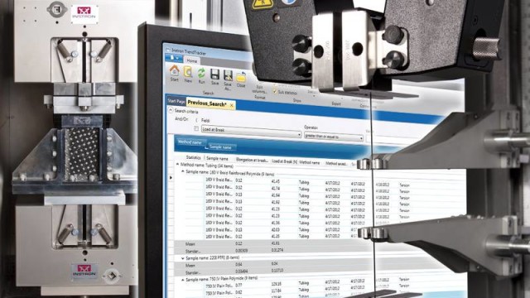The image size is (530, 298).
Task: Click the 41.45 load at break cell
Action: tap(276, 181)
